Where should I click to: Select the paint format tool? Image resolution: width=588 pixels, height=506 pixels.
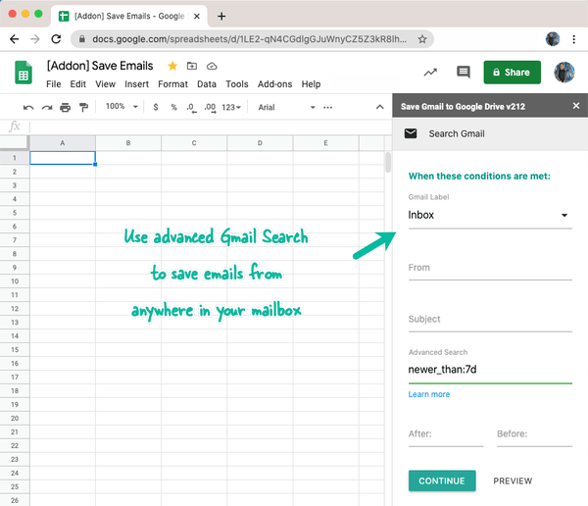tap(83, 108)
